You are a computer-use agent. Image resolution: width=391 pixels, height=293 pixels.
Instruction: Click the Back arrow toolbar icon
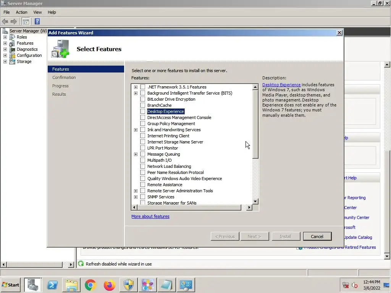pyautogui.click(x=5, y=21)
